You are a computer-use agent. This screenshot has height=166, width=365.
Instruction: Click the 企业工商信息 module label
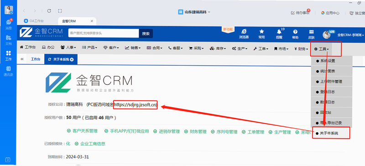(93, 144)
